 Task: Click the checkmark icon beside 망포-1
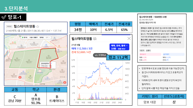[x=4, y=17]
